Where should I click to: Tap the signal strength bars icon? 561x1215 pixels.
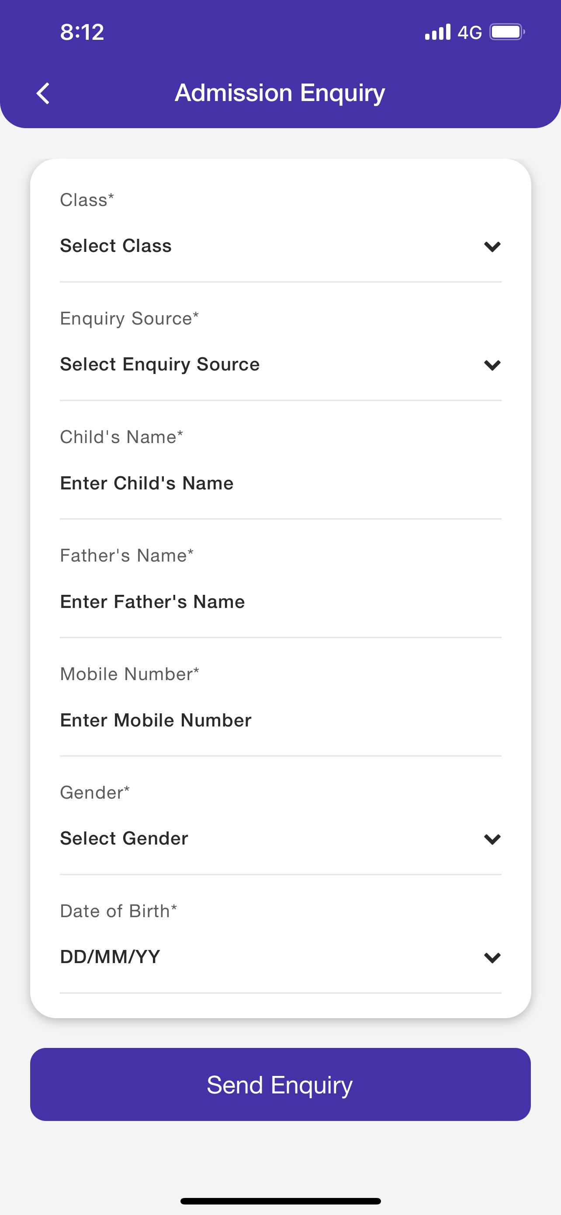pos(437,32)
